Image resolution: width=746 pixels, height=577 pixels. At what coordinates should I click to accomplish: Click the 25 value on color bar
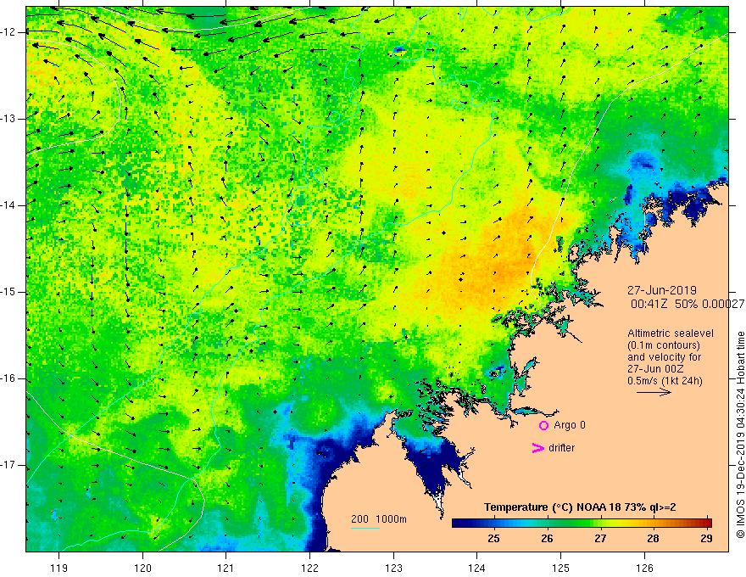(493, 539)
